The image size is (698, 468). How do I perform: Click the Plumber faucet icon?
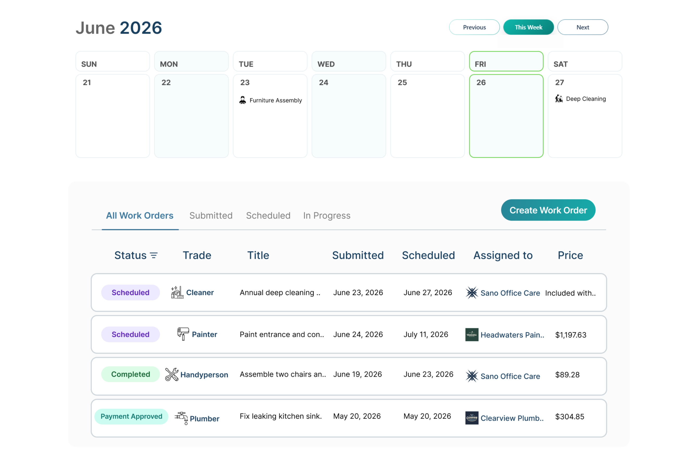(x=181, y=418)
